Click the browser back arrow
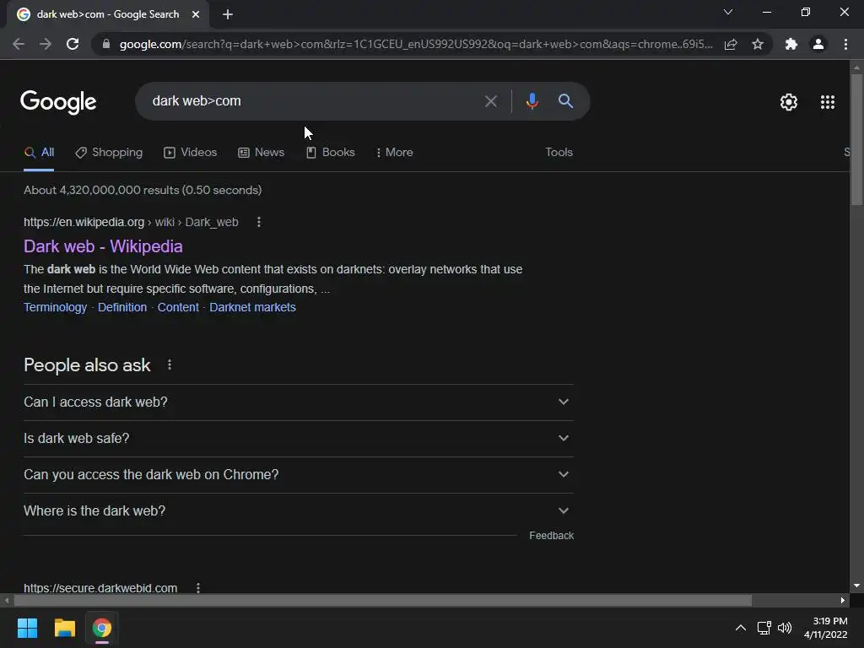Viewport: 864px width, 648px height. (x=19, y=44)
